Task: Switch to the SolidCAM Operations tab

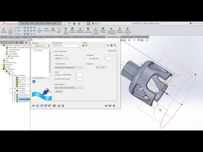Action: click(x=63, y=37)
